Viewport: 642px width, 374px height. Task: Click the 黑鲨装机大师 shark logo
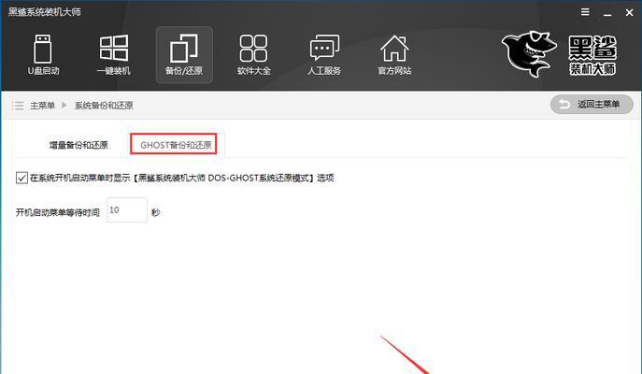point(559,54)
